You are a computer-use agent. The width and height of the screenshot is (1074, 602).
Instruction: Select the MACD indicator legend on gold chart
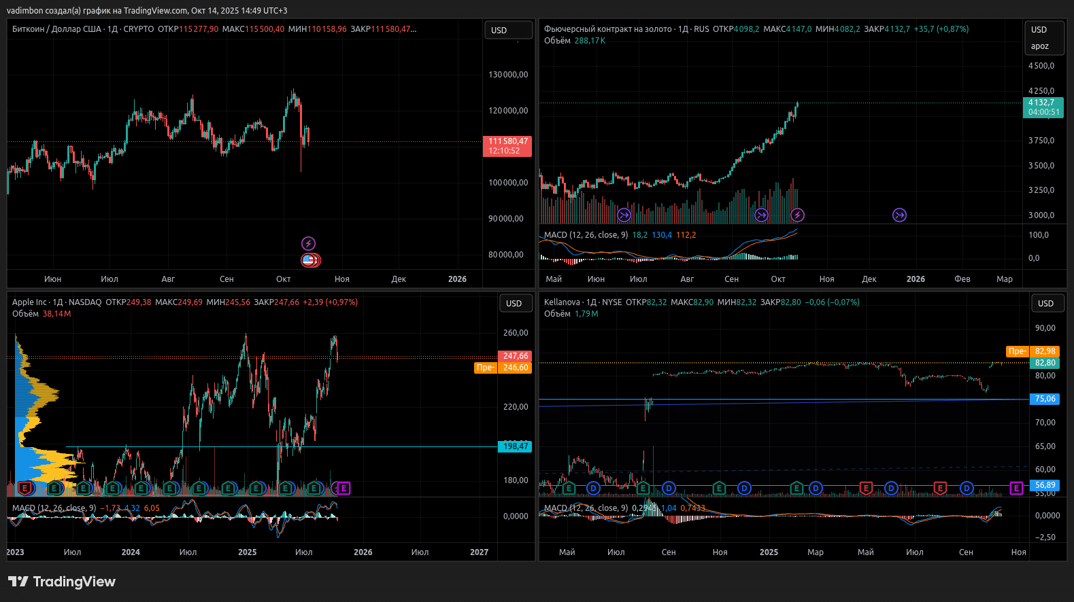point(585,235)
